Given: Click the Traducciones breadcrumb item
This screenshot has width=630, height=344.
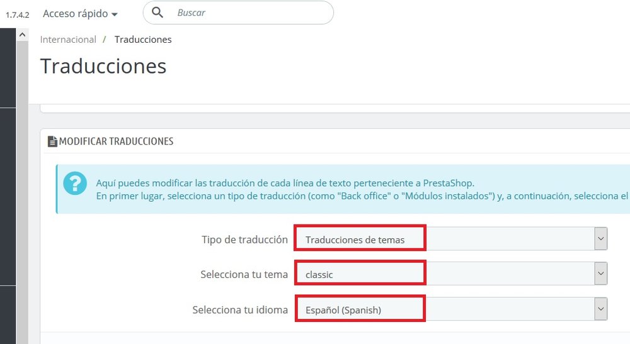Looking at the screenshot, I should click(143, 40).
